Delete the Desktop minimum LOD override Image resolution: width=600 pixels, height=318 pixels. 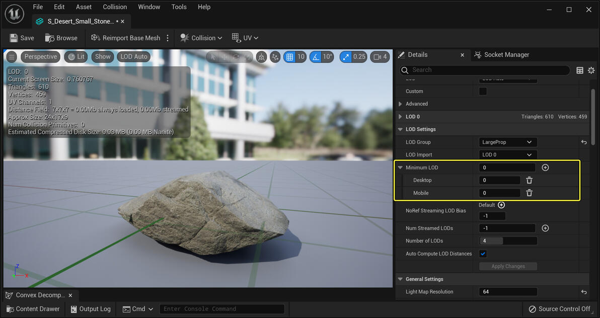click(x=529, y=180)
